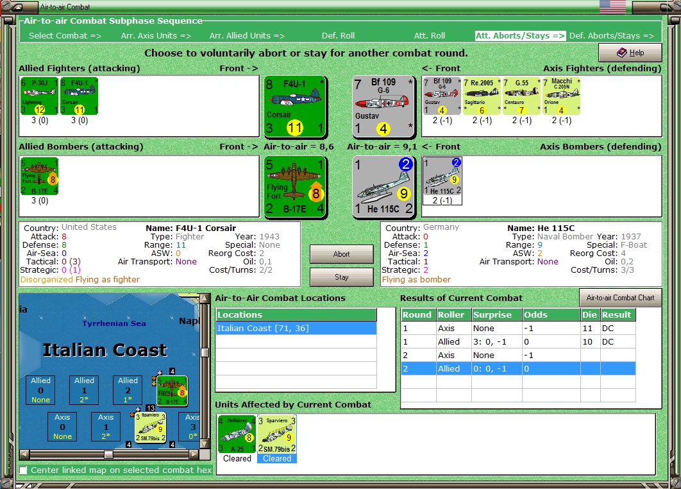Select the Arr. Axis Units subphase step
The image size is (681, 489).
tap(156, 36)
